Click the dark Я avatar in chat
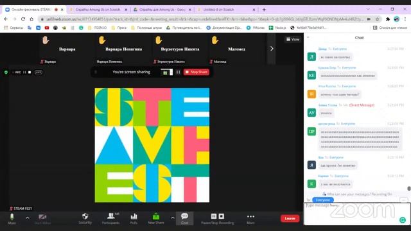 click(x=311, y=165)
